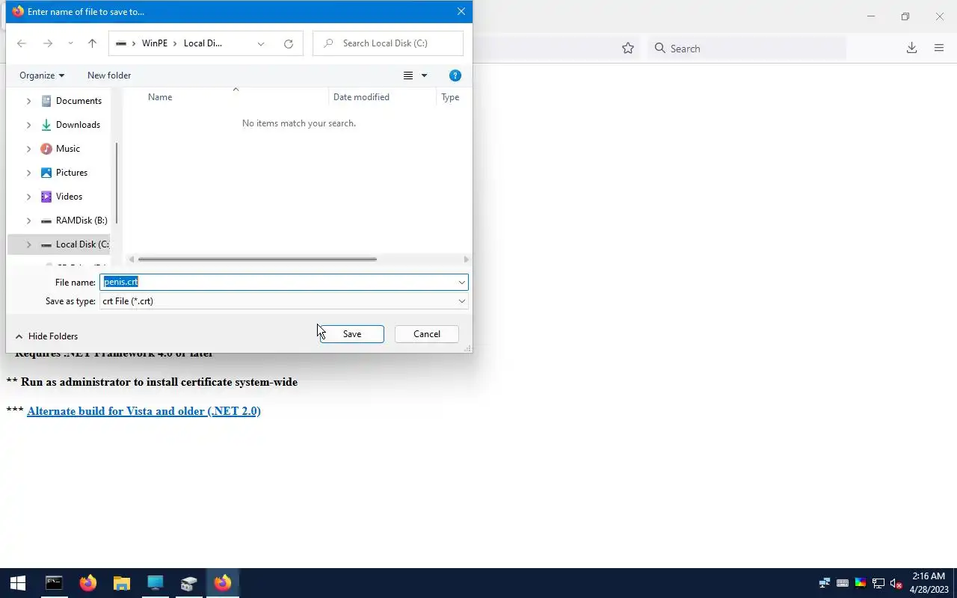Refresh the Local Disk folder view
Viewport: 957px width, 598px height.
(x=289, y=43)
